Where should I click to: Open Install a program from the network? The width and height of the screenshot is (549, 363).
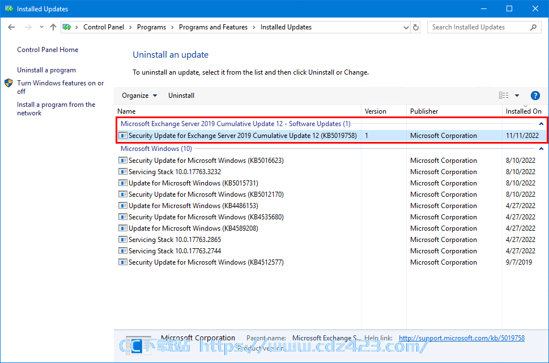pyautogui.click(x=56, y=109)
